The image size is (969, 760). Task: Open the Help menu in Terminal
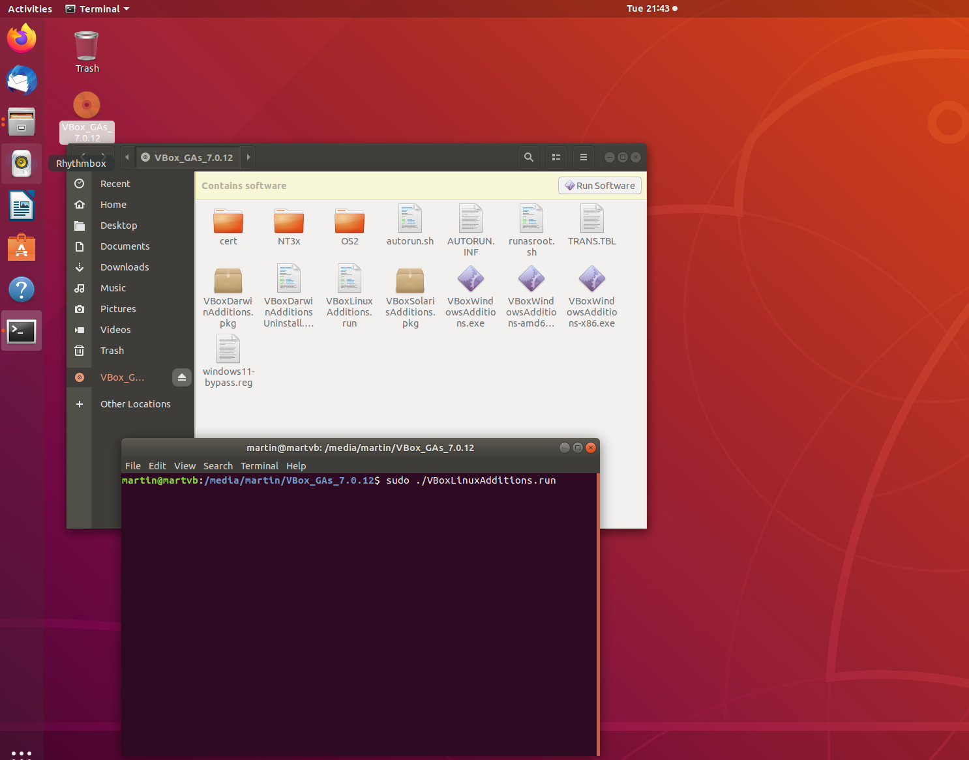(296, 466)
